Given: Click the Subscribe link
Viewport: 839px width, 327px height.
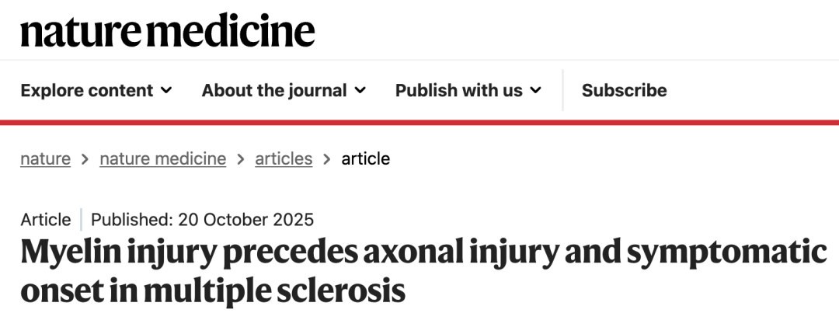Looking at the screenshot, I should [x=624, y=90].
